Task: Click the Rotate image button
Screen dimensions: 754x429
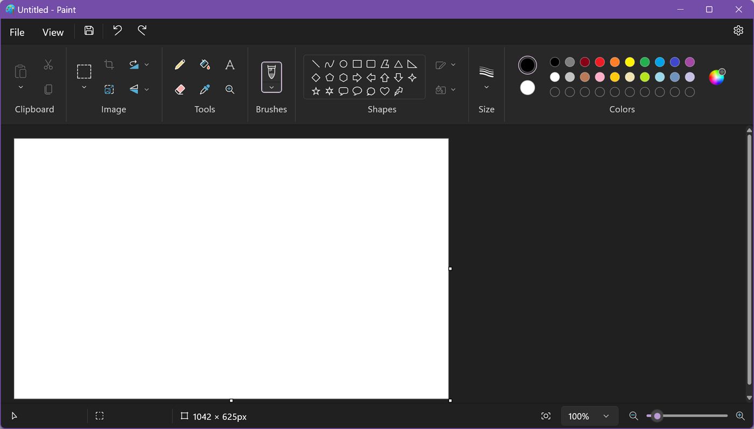Action: (134, 65)
